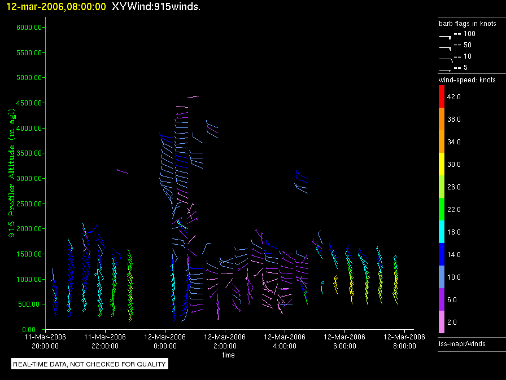Click the 30.0 color scale value
This screenshot has height=380, width=506.
[453, 164]
